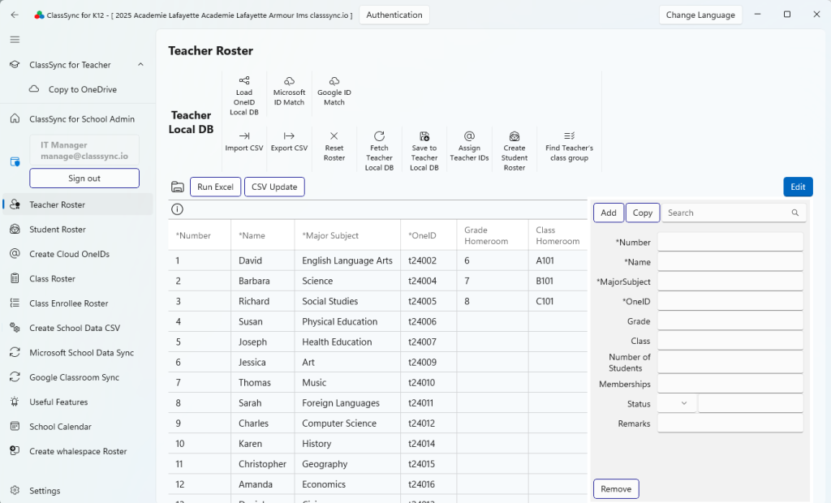The image size is (831, 503).
Task: Open Class Enrollee Roster
Action: click(x=78, y=303)
